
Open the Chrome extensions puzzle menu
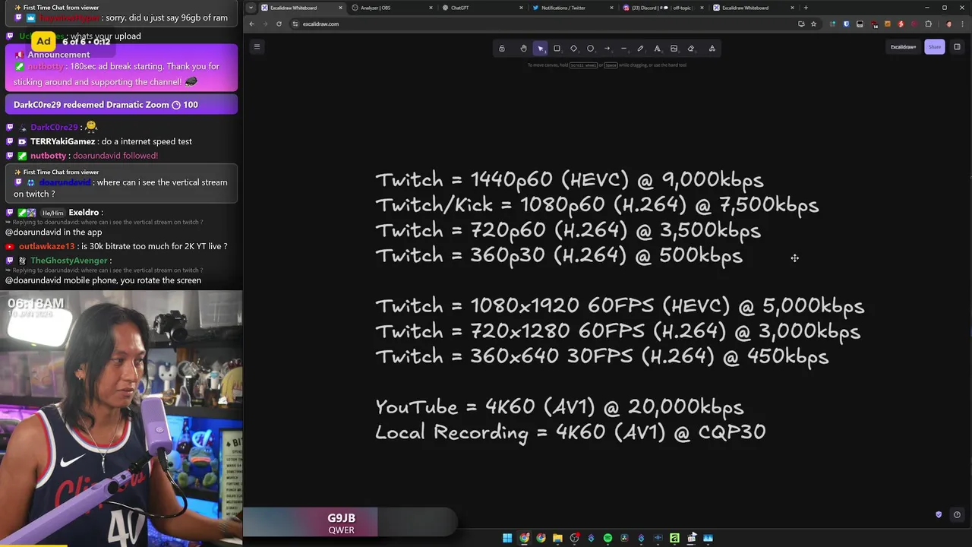pyautogui.click(x=928, y=24)
